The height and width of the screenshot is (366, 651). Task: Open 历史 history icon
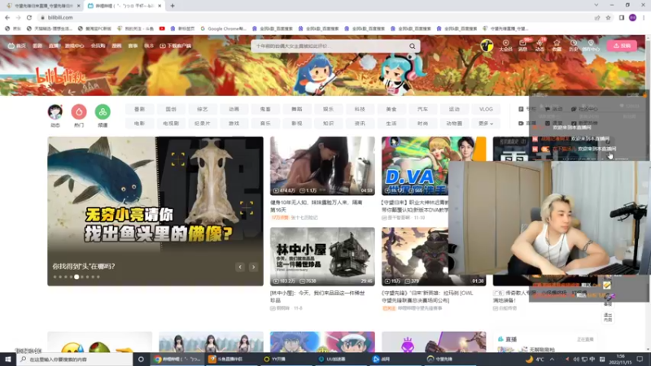point(574,46)
